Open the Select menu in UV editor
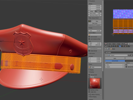 point(114,44)
